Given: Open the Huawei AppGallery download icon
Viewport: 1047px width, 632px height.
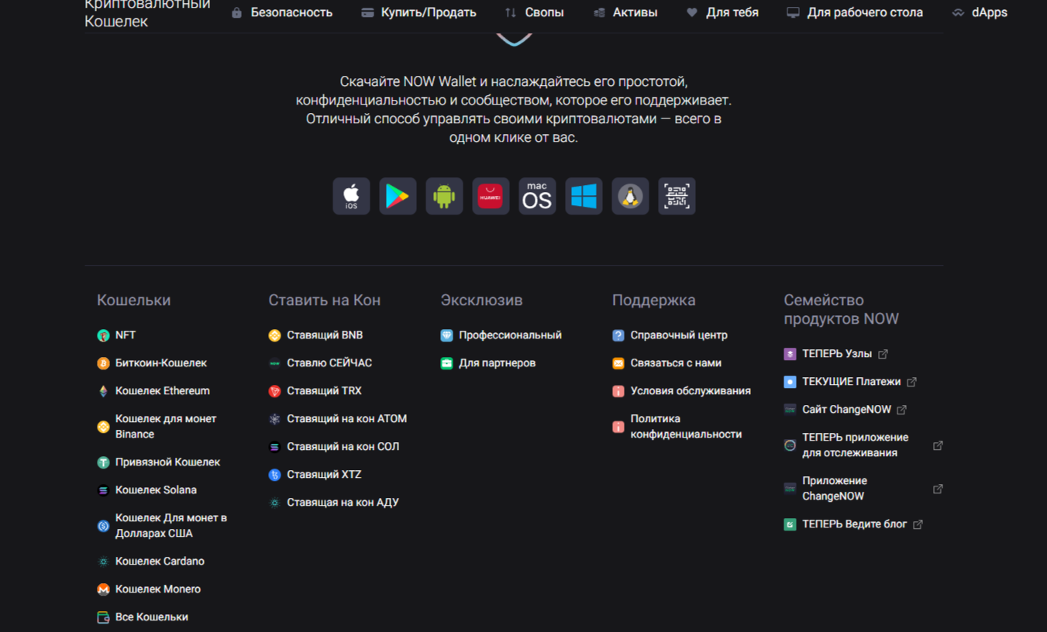Looking at the screenshot, I should tap(491, 196).
